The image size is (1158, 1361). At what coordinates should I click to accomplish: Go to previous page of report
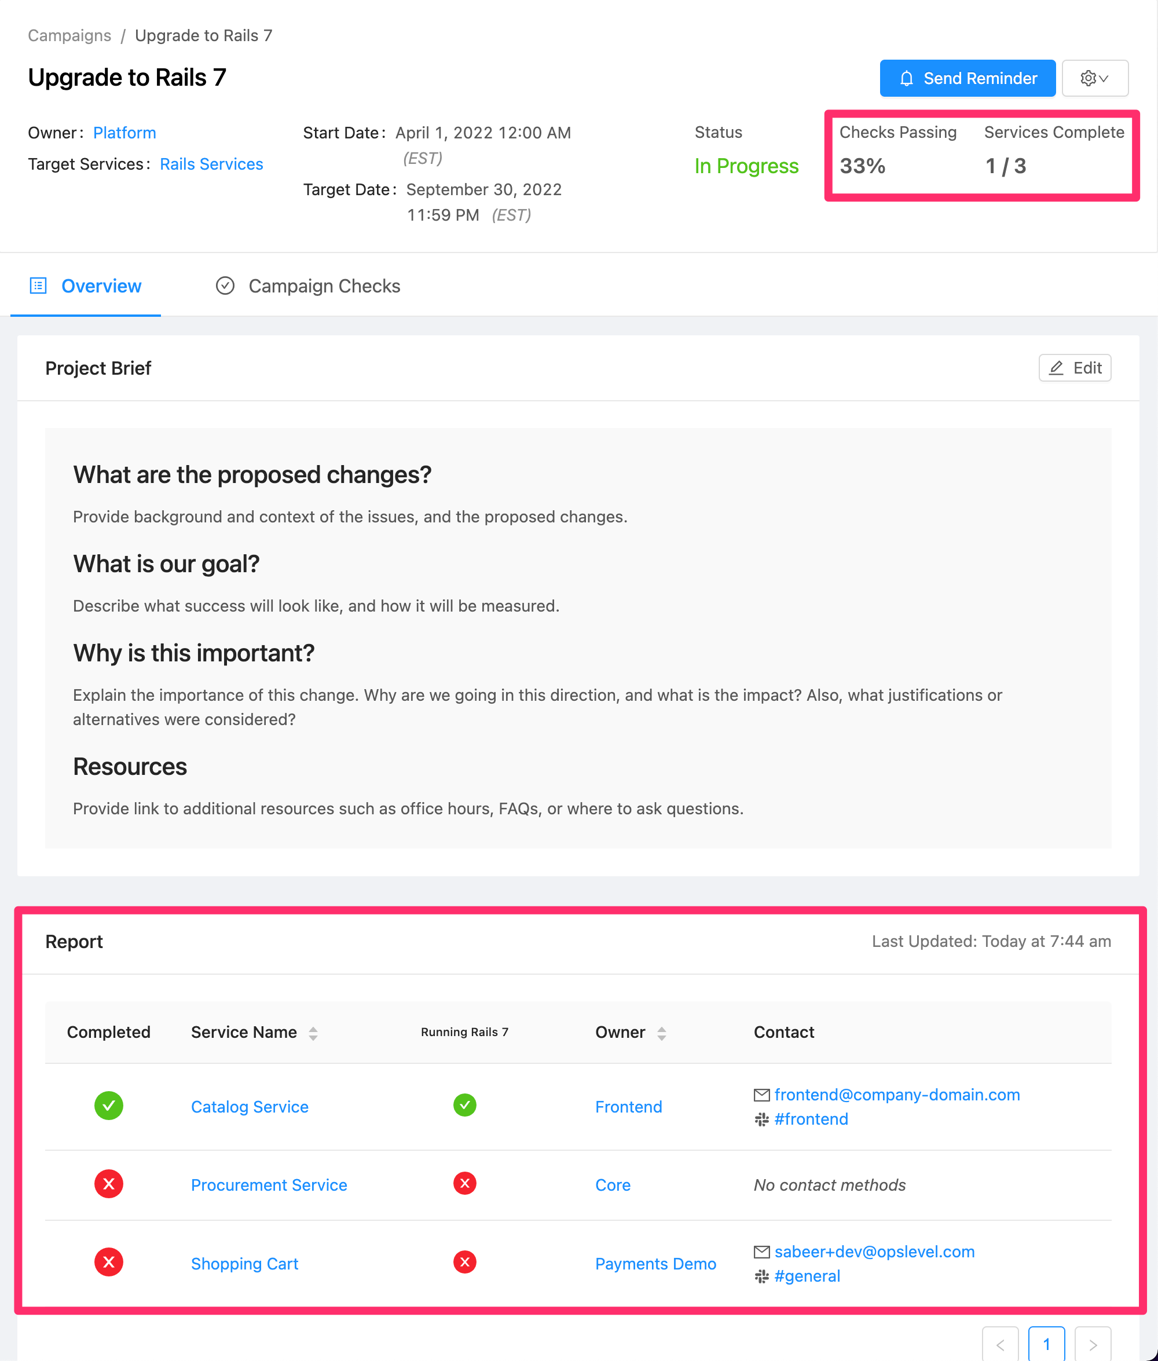point(1000,1343)
